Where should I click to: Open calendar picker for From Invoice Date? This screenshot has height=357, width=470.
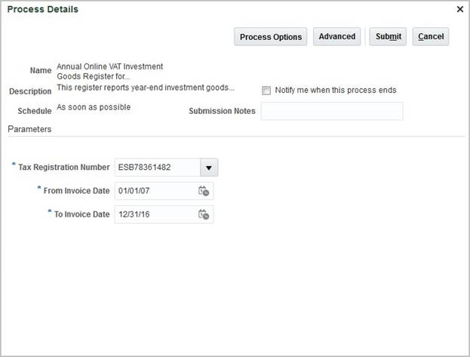click(204, 191)
